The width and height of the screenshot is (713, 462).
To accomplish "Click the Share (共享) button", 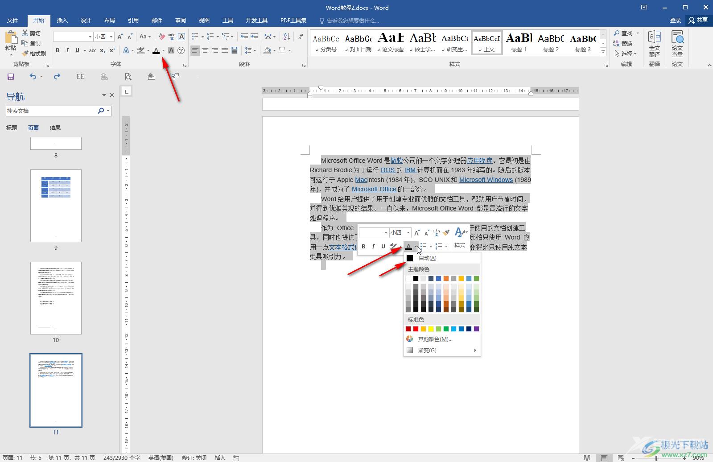I will (698, 20).
